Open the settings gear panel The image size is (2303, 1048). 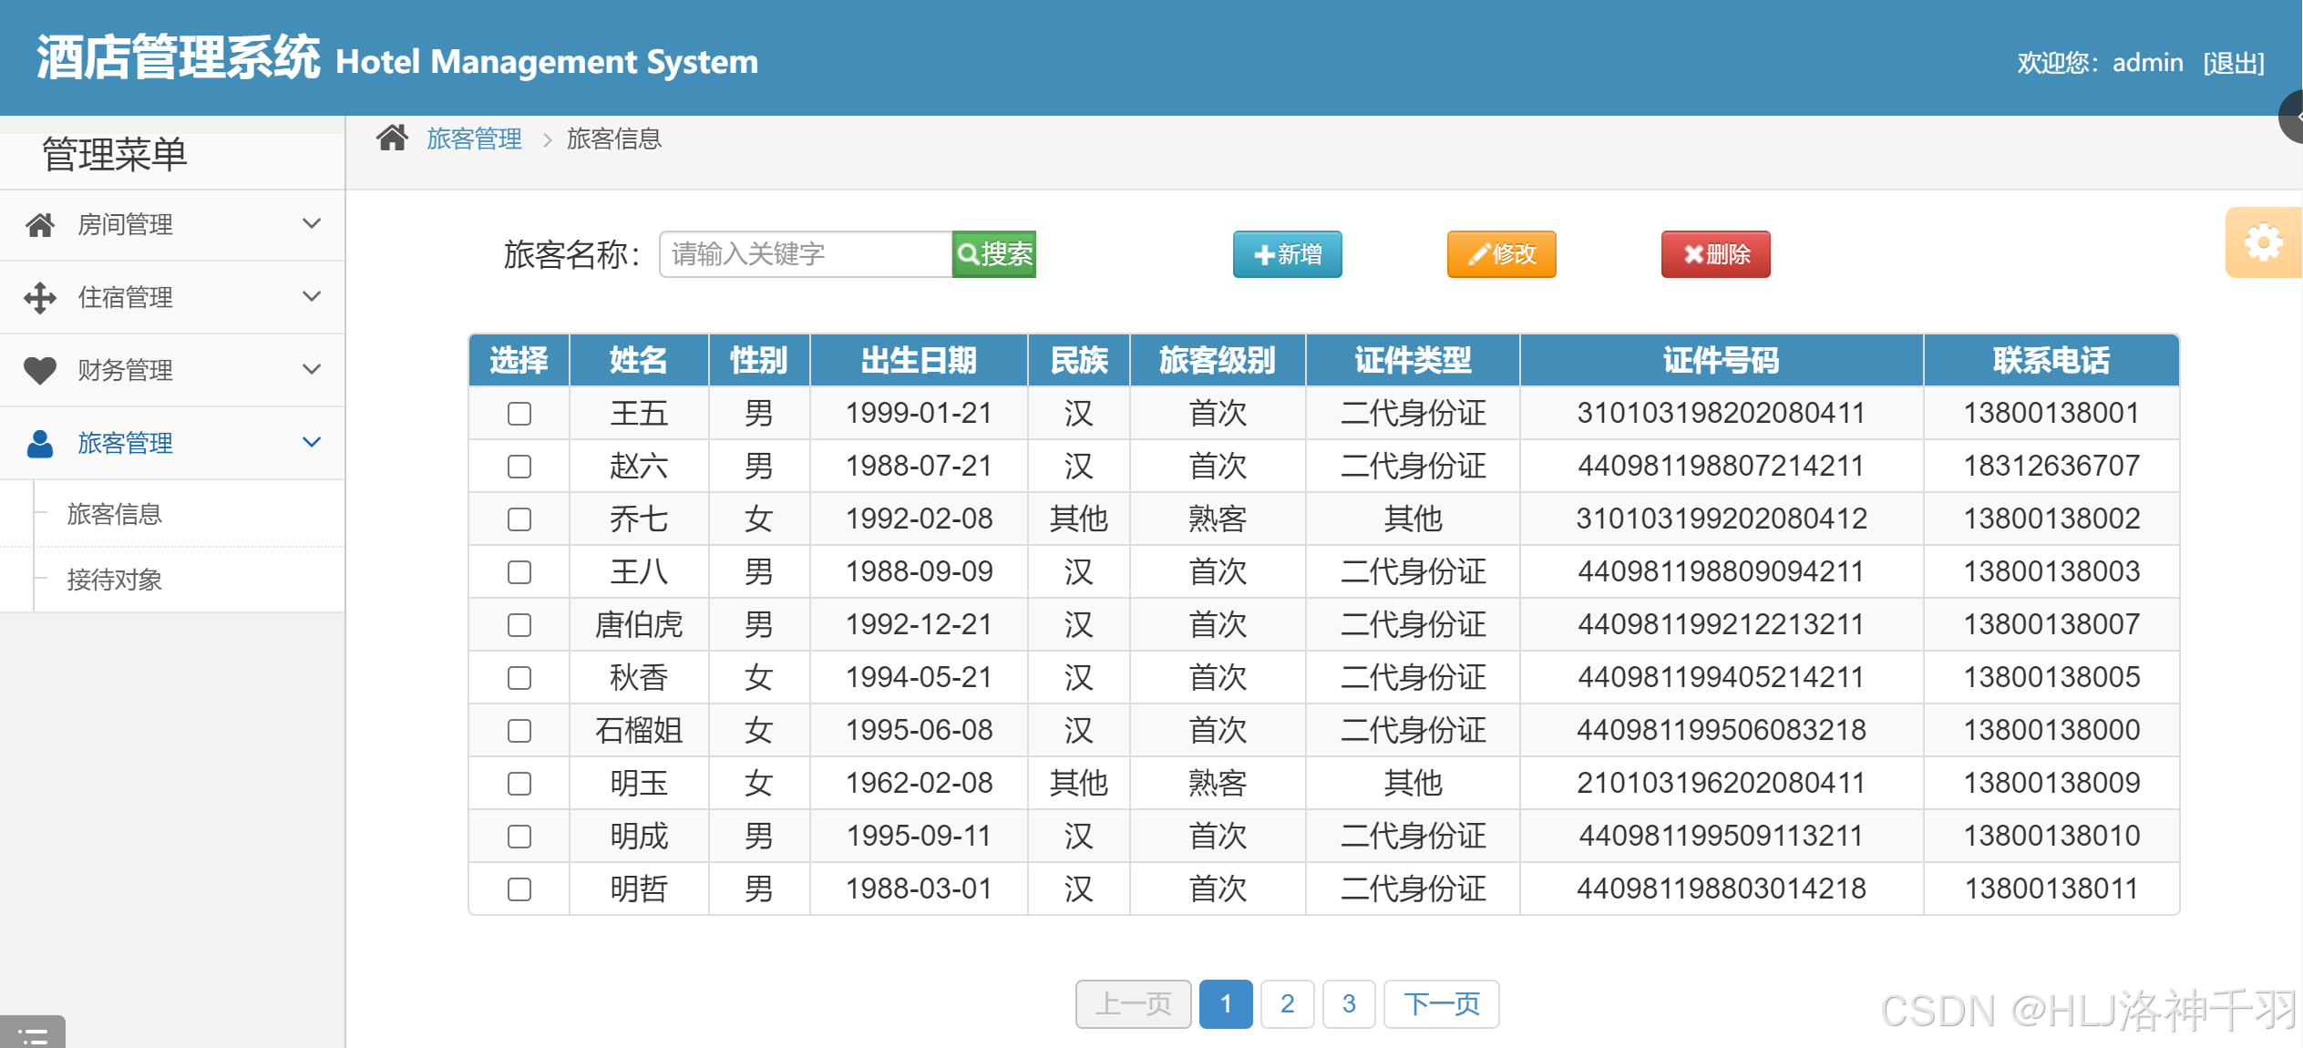2262,243
